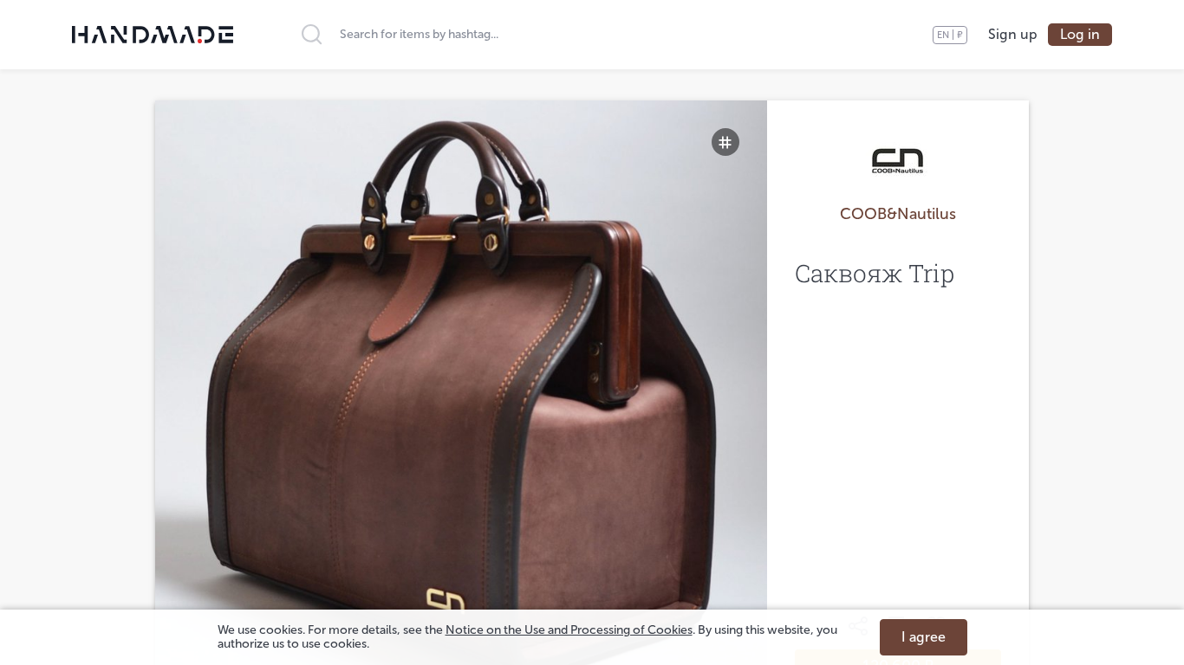
Task: Open the COOB&Nautilus seller link
Action: click(x=897, y=214)
